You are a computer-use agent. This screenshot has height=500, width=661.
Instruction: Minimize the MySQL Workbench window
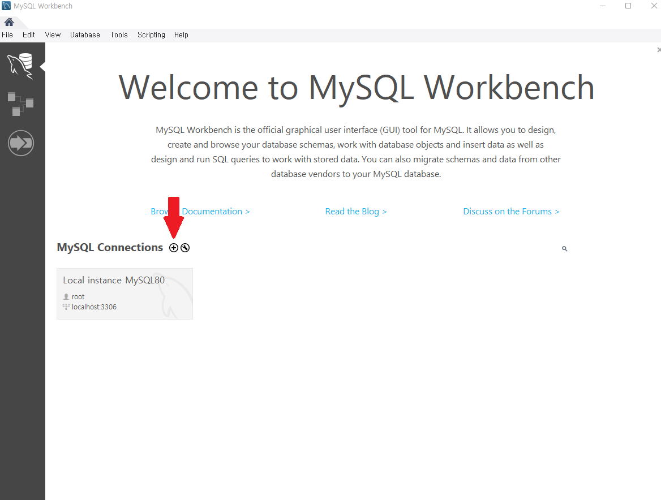(603, 6)
